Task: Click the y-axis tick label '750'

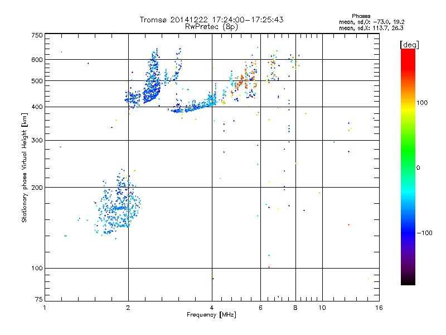Action: 37,35
